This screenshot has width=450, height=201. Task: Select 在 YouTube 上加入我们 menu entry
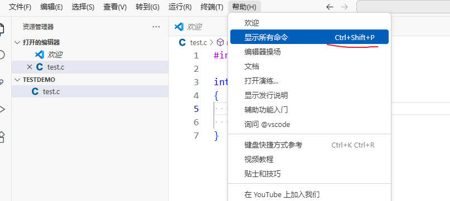tap(309, 195)
